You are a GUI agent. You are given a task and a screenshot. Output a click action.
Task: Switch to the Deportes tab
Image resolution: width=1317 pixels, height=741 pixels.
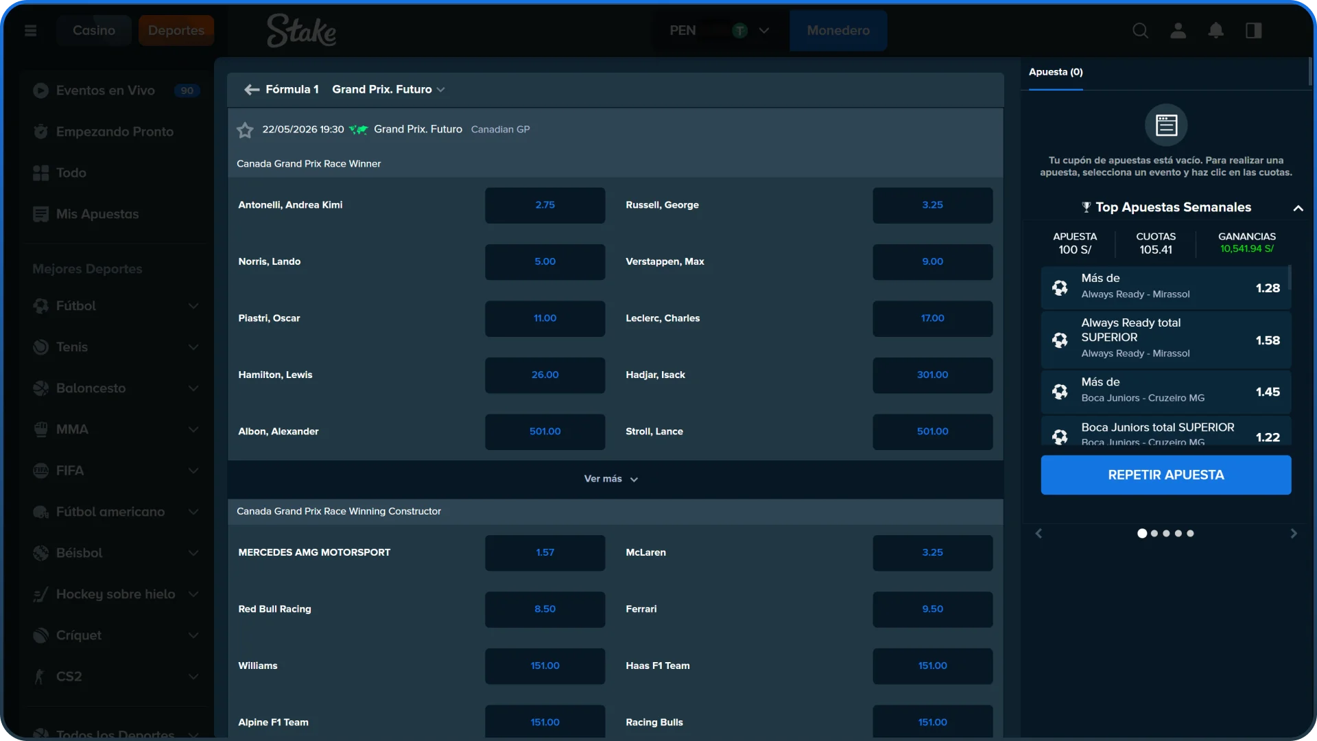(176, 31)
